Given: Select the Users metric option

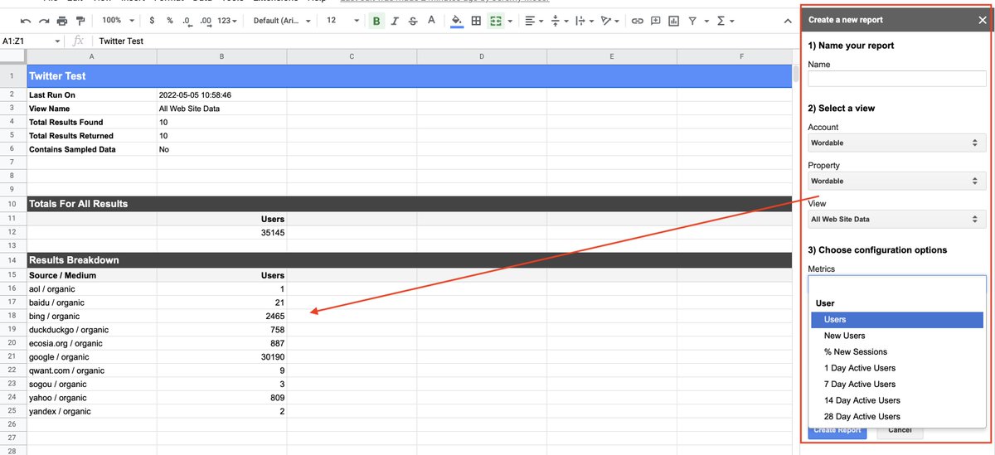Looking at the screenshot, I should pos(897,320).
